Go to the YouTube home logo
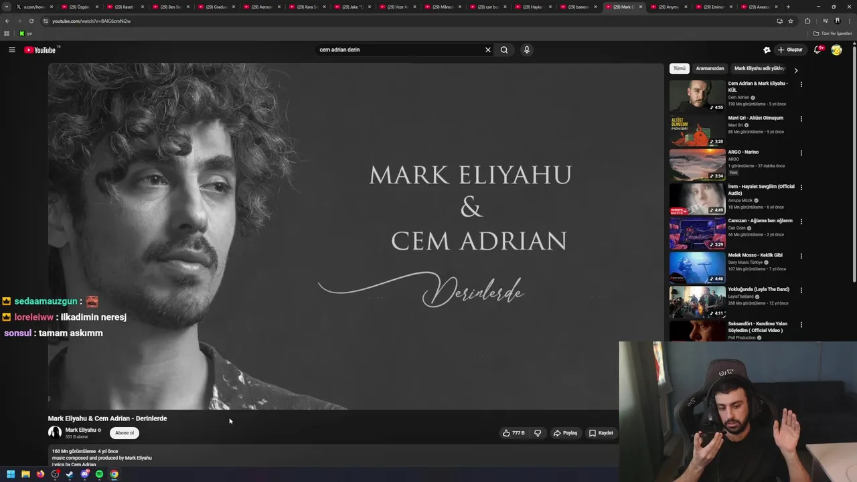The height and width of the screenshot is (482, 857). pos(40,50)
